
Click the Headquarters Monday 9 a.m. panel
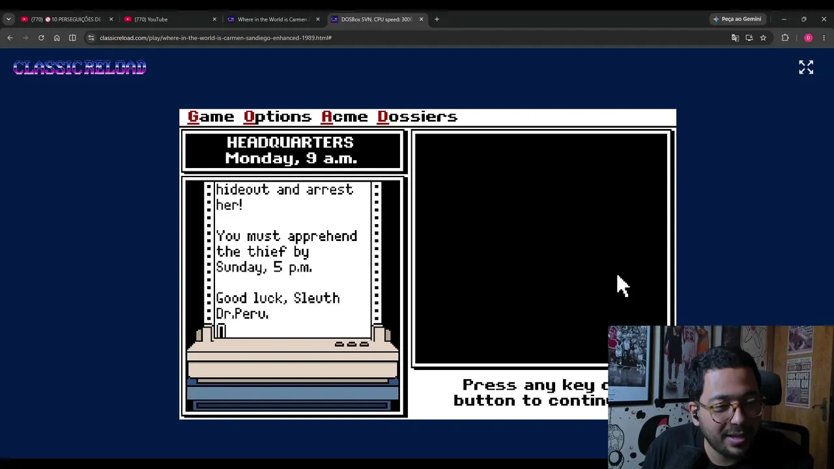pyautogui.click(x=291, y=150)
